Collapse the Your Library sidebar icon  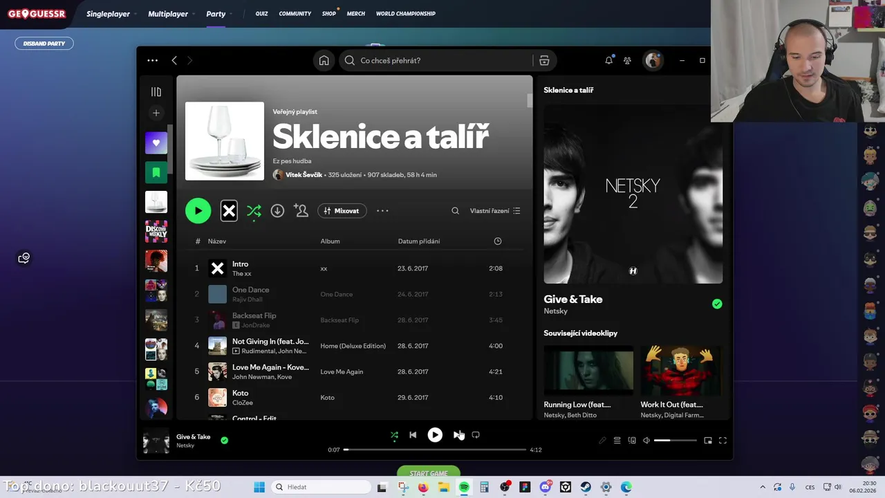click(156, 92)
